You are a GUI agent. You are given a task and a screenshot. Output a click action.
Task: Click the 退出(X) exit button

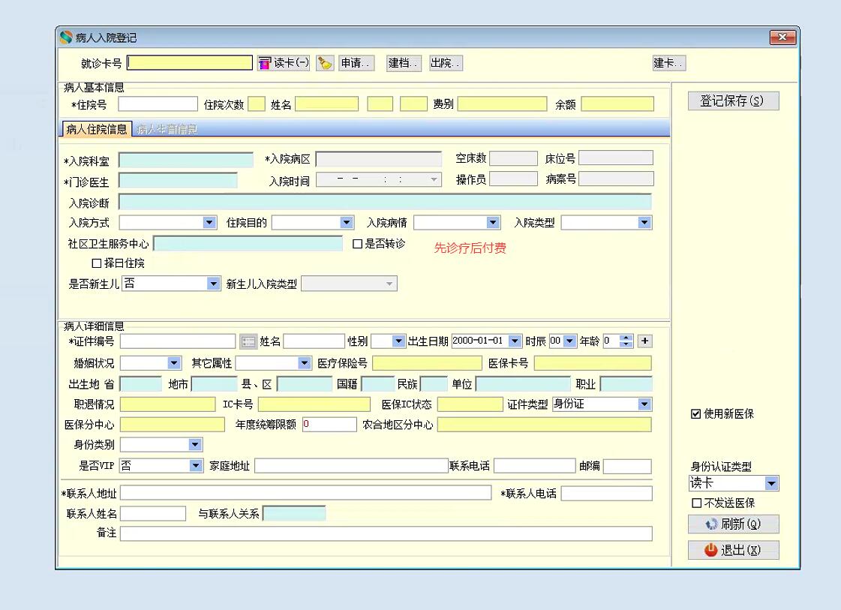tap(733, 550)
